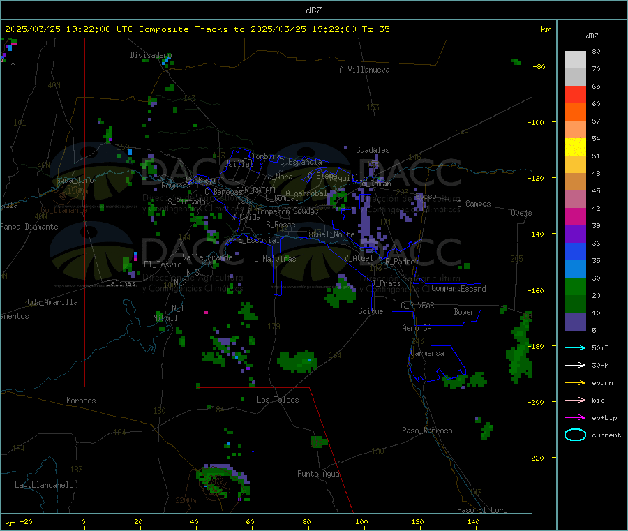The image size is (628, 531).
Task: Click the slate-violet swatch between 10 and 5
Action: point(575,322)
